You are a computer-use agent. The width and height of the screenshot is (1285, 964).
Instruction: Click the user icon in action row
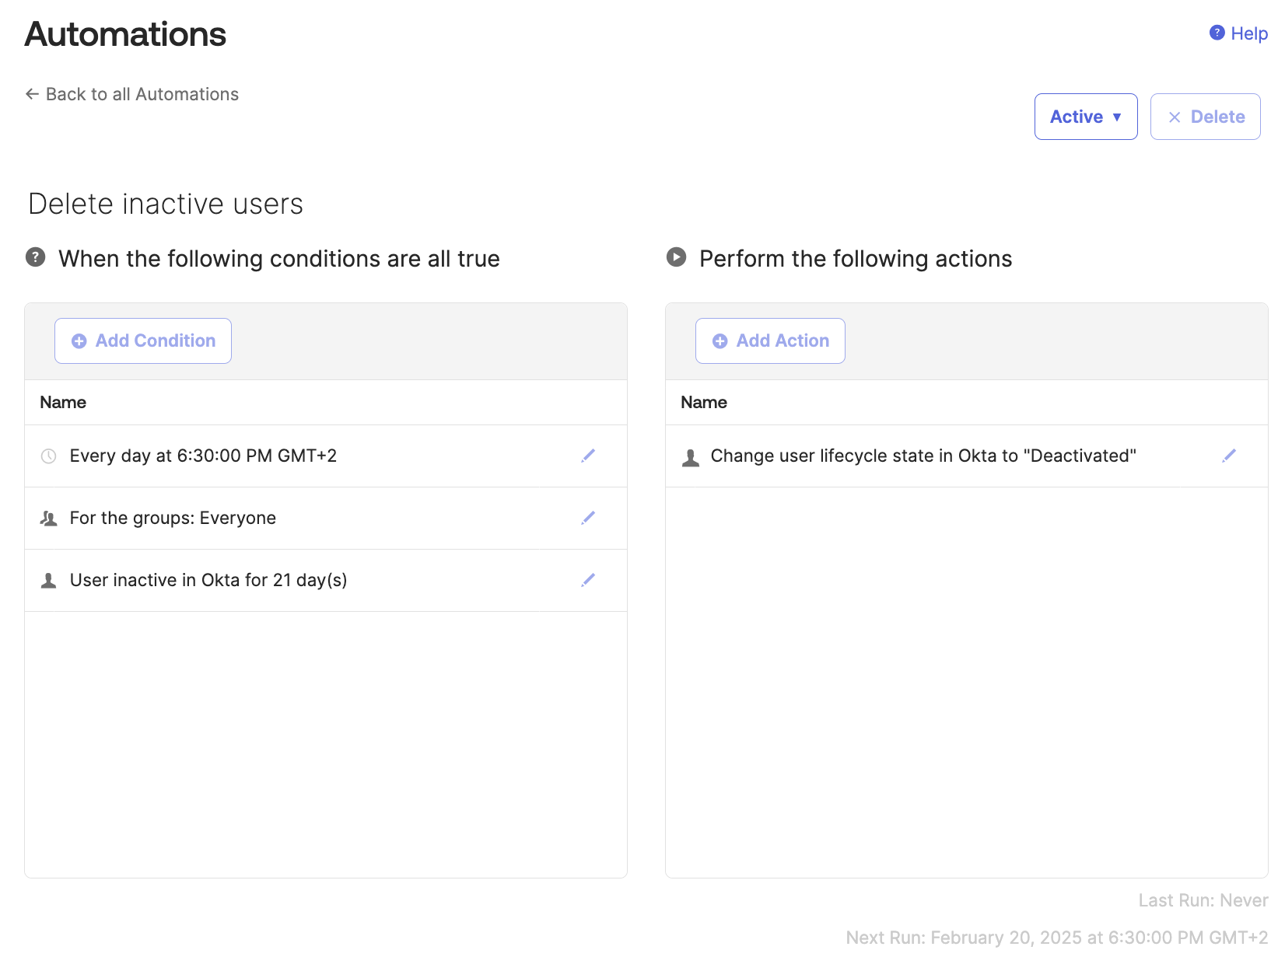(x=690, y=457)
